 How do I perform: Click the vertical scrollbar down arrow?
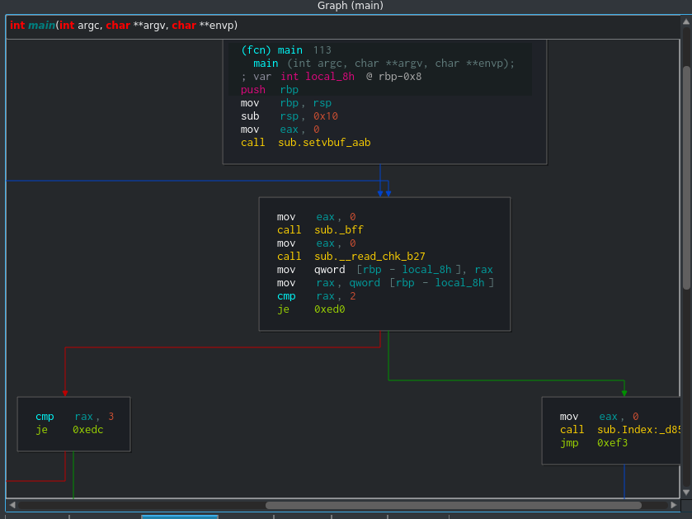686,493
